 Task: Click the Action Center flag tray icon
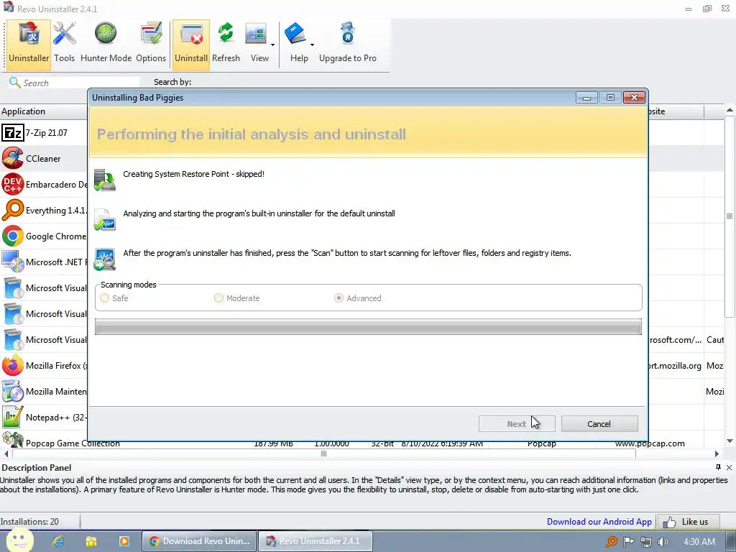pyautogui.click(x=628, y=542)
